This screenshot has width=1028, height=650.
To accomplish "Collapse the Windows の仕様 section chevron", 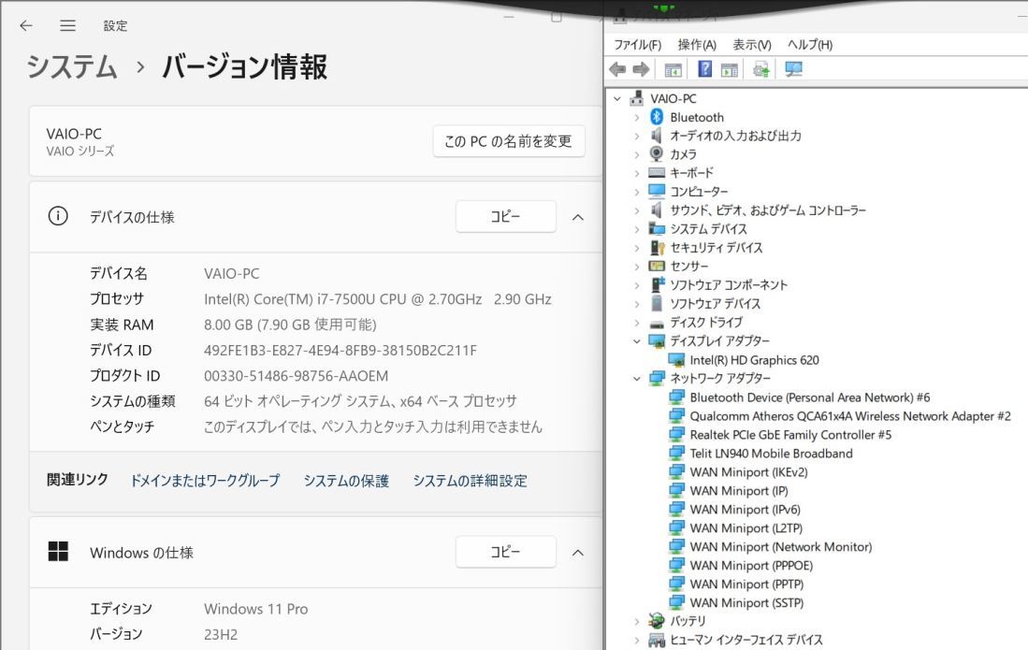I will [577, 553].
